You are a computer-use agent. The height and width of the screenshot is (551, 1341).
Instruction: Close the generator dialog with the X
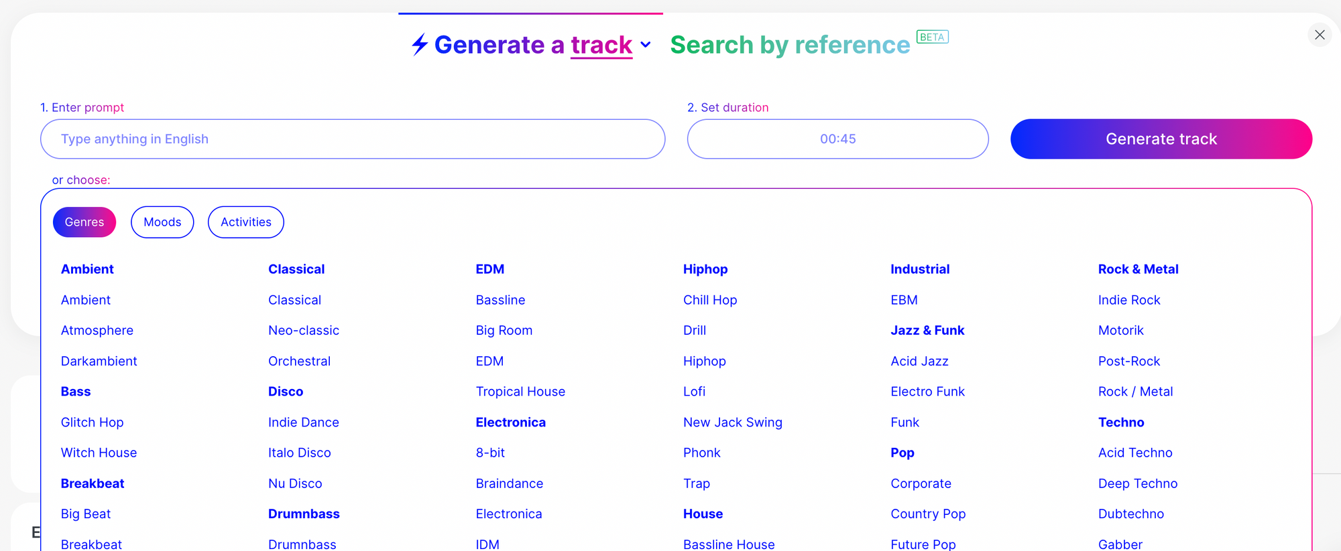coord(1320,35)
